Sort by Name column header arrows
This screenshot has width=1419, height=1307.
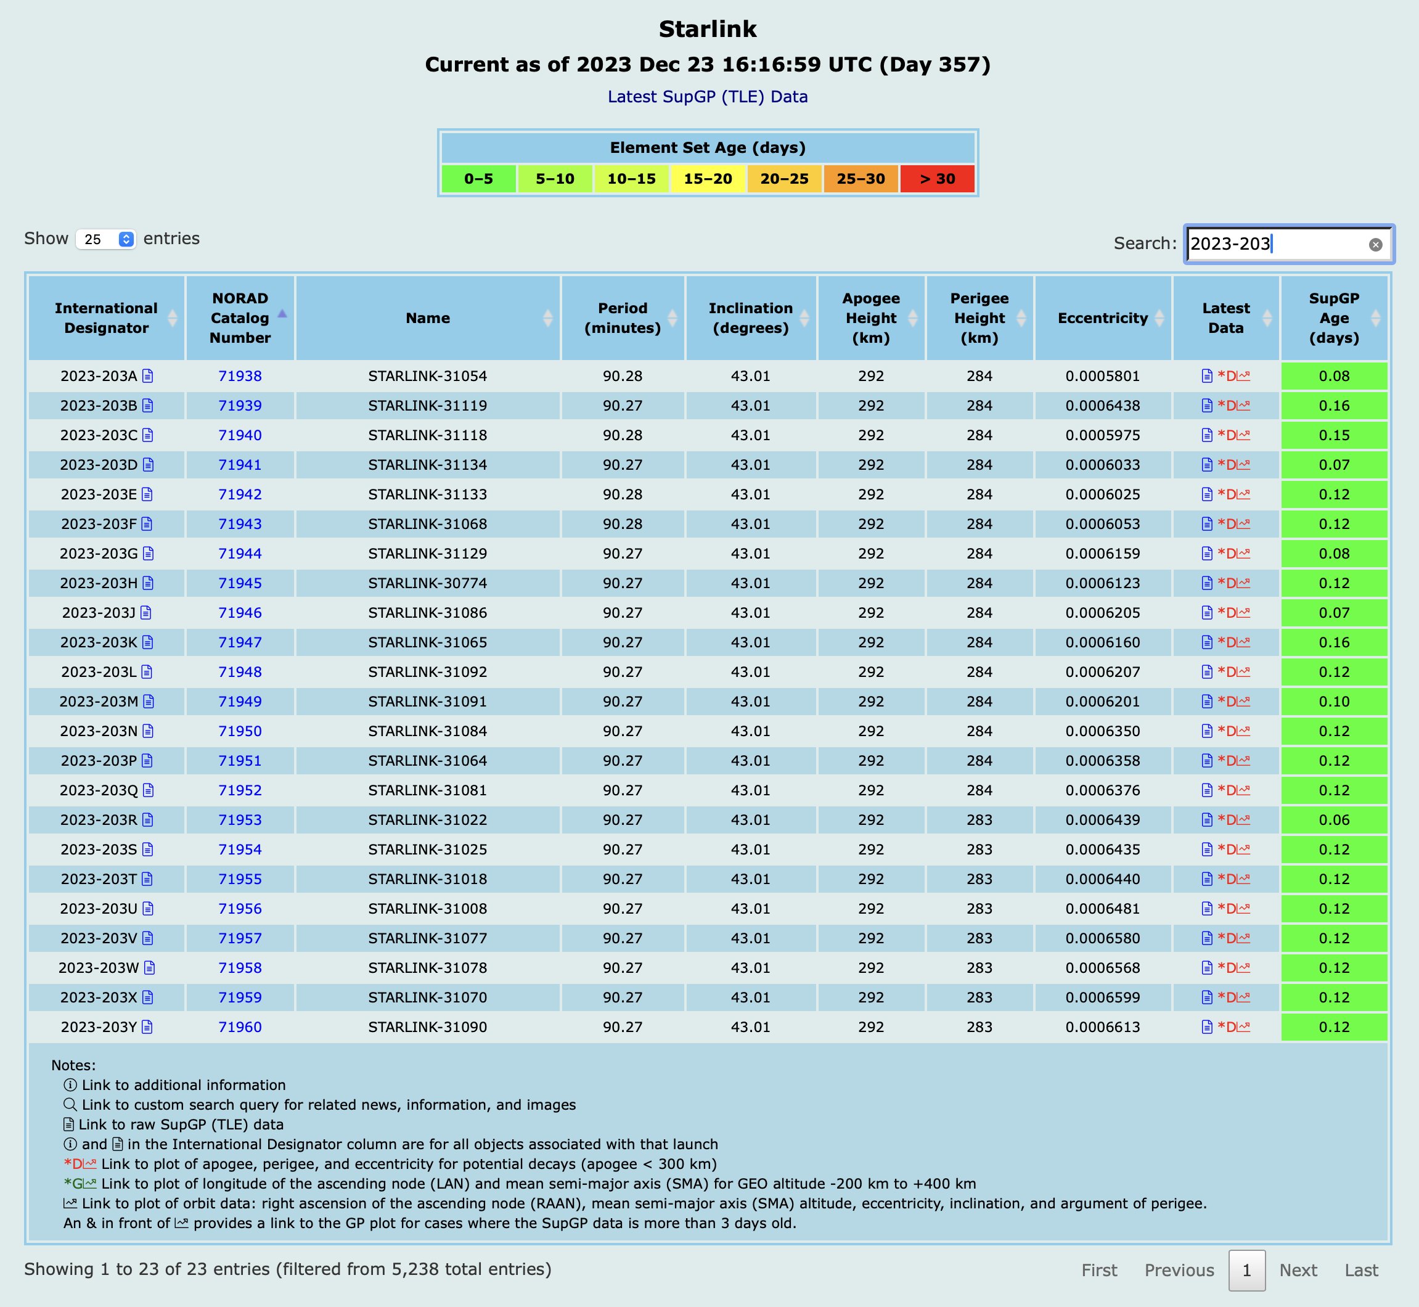pyautogui.click(x=547, y=318)
